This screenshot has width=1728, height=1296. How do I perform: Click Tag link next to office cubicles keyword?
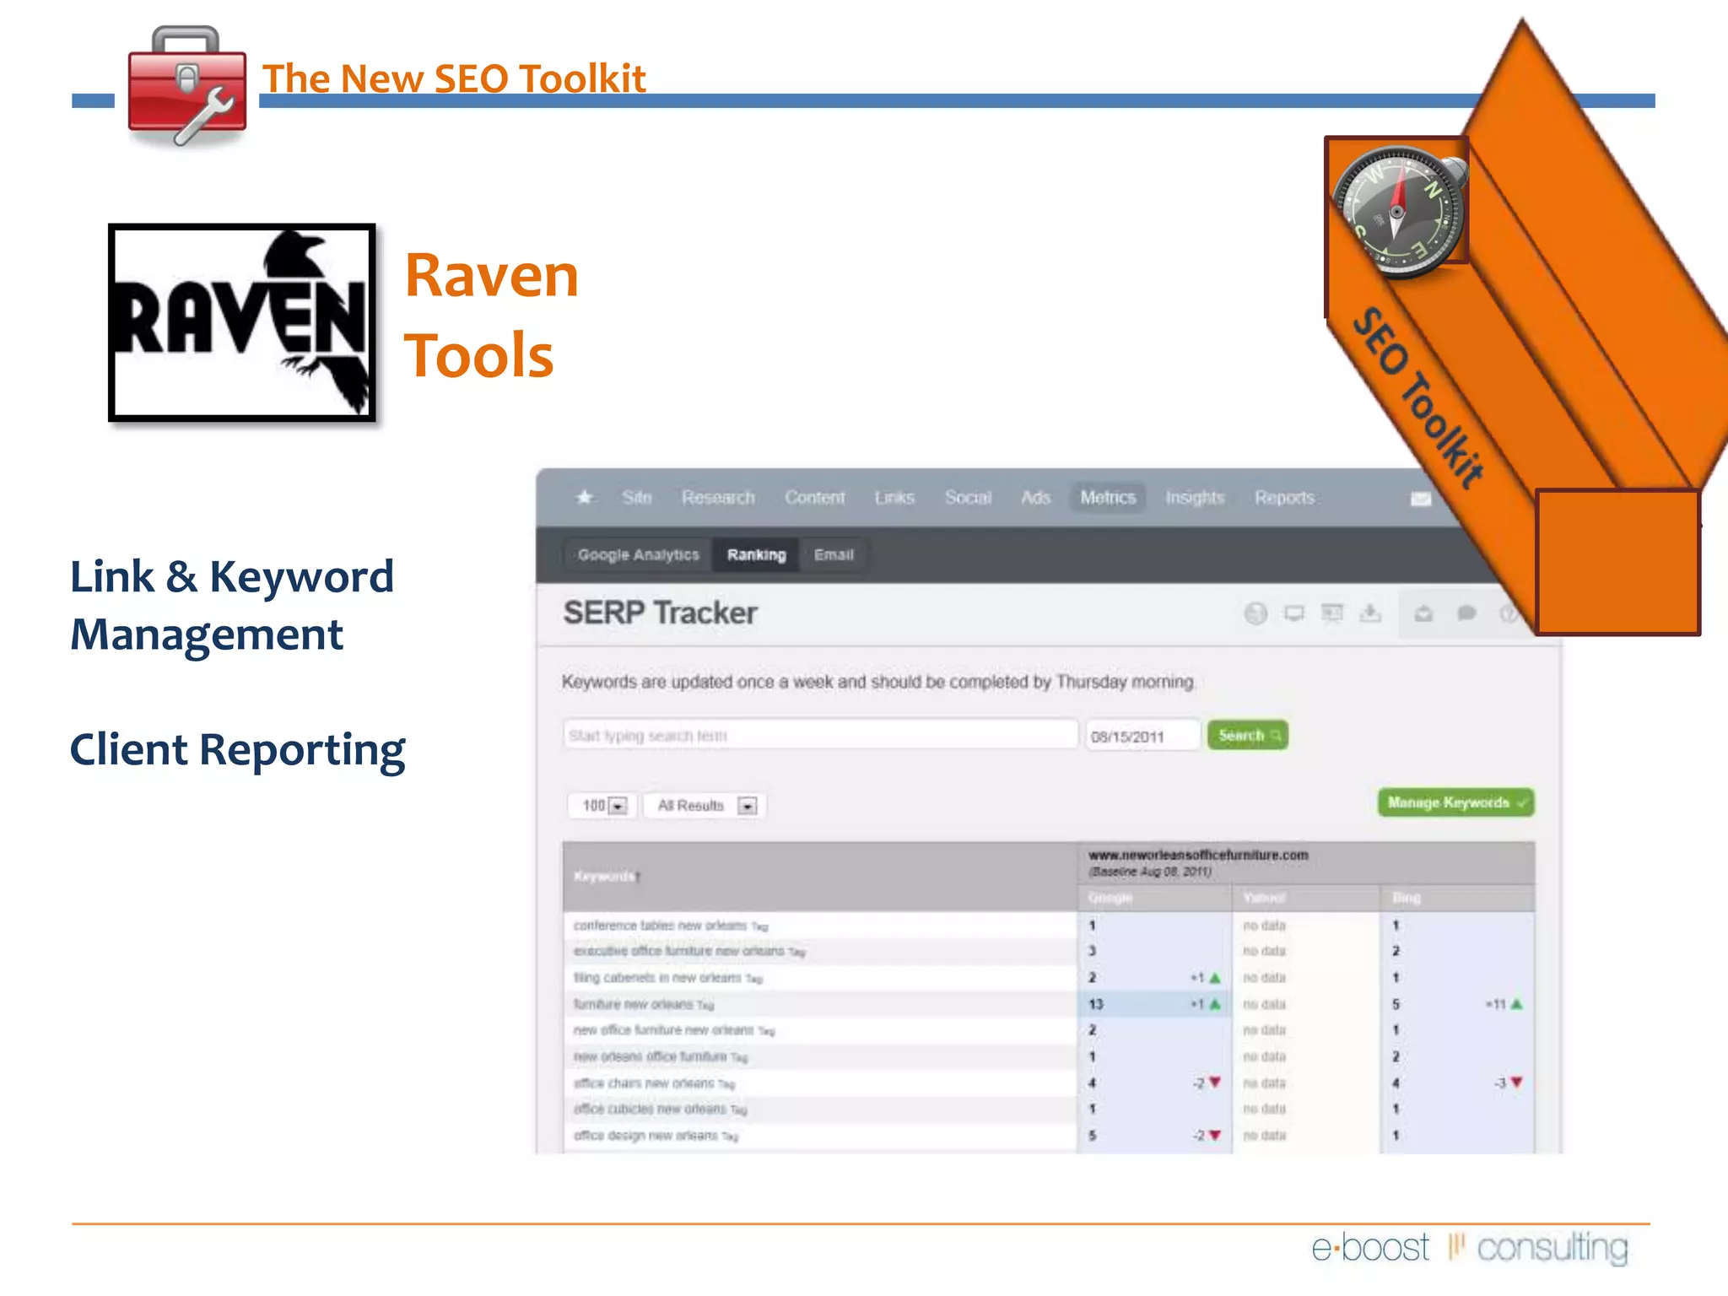click(739, 1110)
